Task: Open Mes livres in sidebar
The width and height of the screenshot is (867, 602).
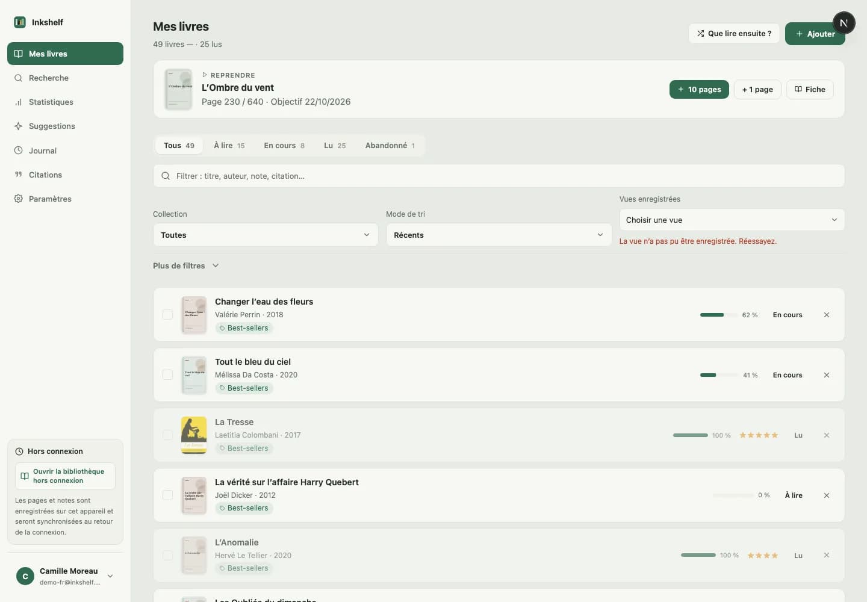Action: (65, 54)
